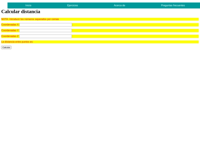Select the Coordenadas Z input field
200x150 pixels.
click(x=46, y=36)
